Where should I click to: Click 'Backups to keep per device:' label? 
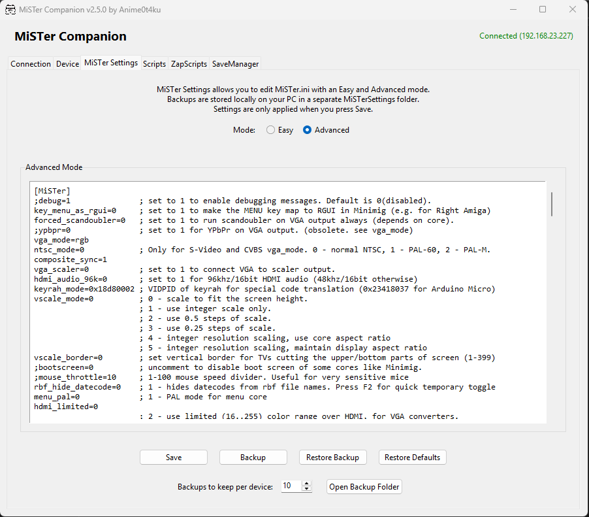225,486
